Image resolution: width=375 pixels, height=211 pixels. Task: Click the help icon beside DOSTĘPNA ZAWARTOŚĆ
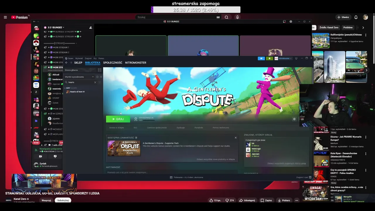tap(136, 138)
